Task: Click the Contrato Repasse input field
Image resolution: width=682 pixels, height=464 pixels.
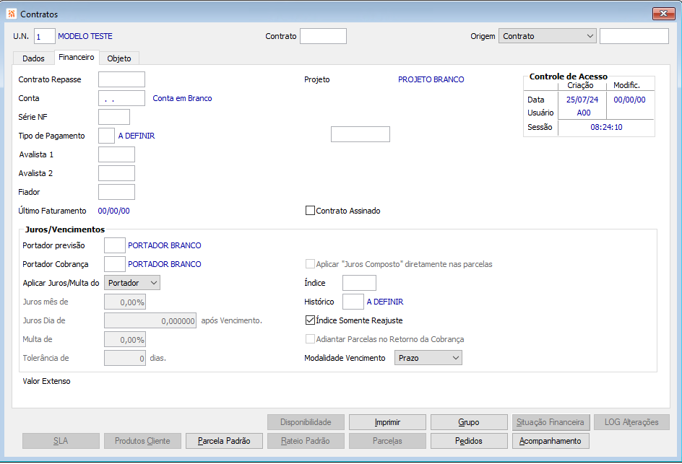Action: [x=122, y=79]
